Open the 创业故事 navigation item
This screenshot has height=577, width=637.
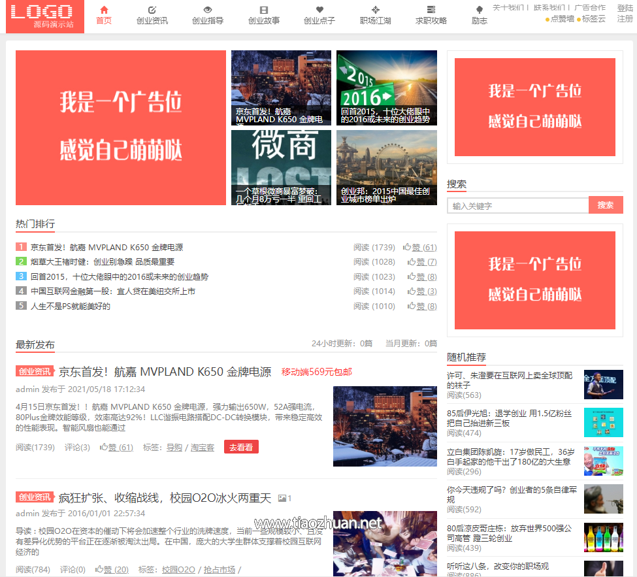coord(264,20)
